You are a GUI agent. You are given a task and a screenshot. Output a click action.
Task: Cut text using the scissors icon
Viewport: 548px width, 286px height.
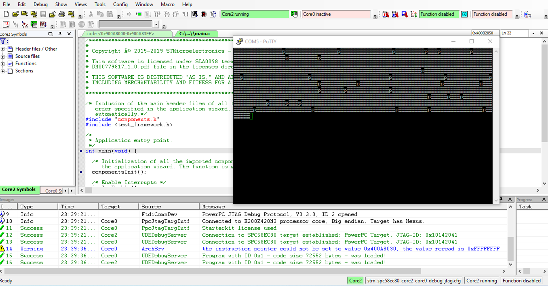coord(91,14)
